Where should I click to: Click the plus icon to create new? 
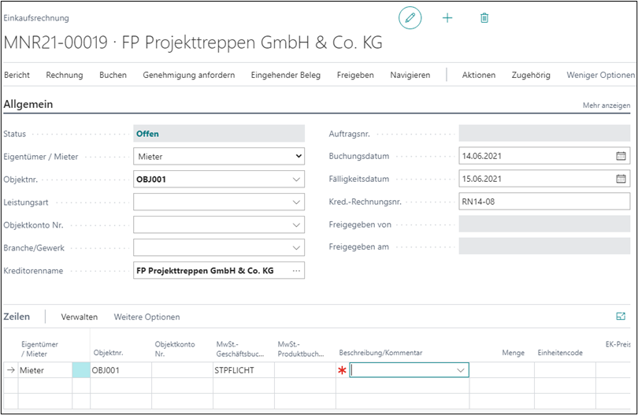point(447,17)
